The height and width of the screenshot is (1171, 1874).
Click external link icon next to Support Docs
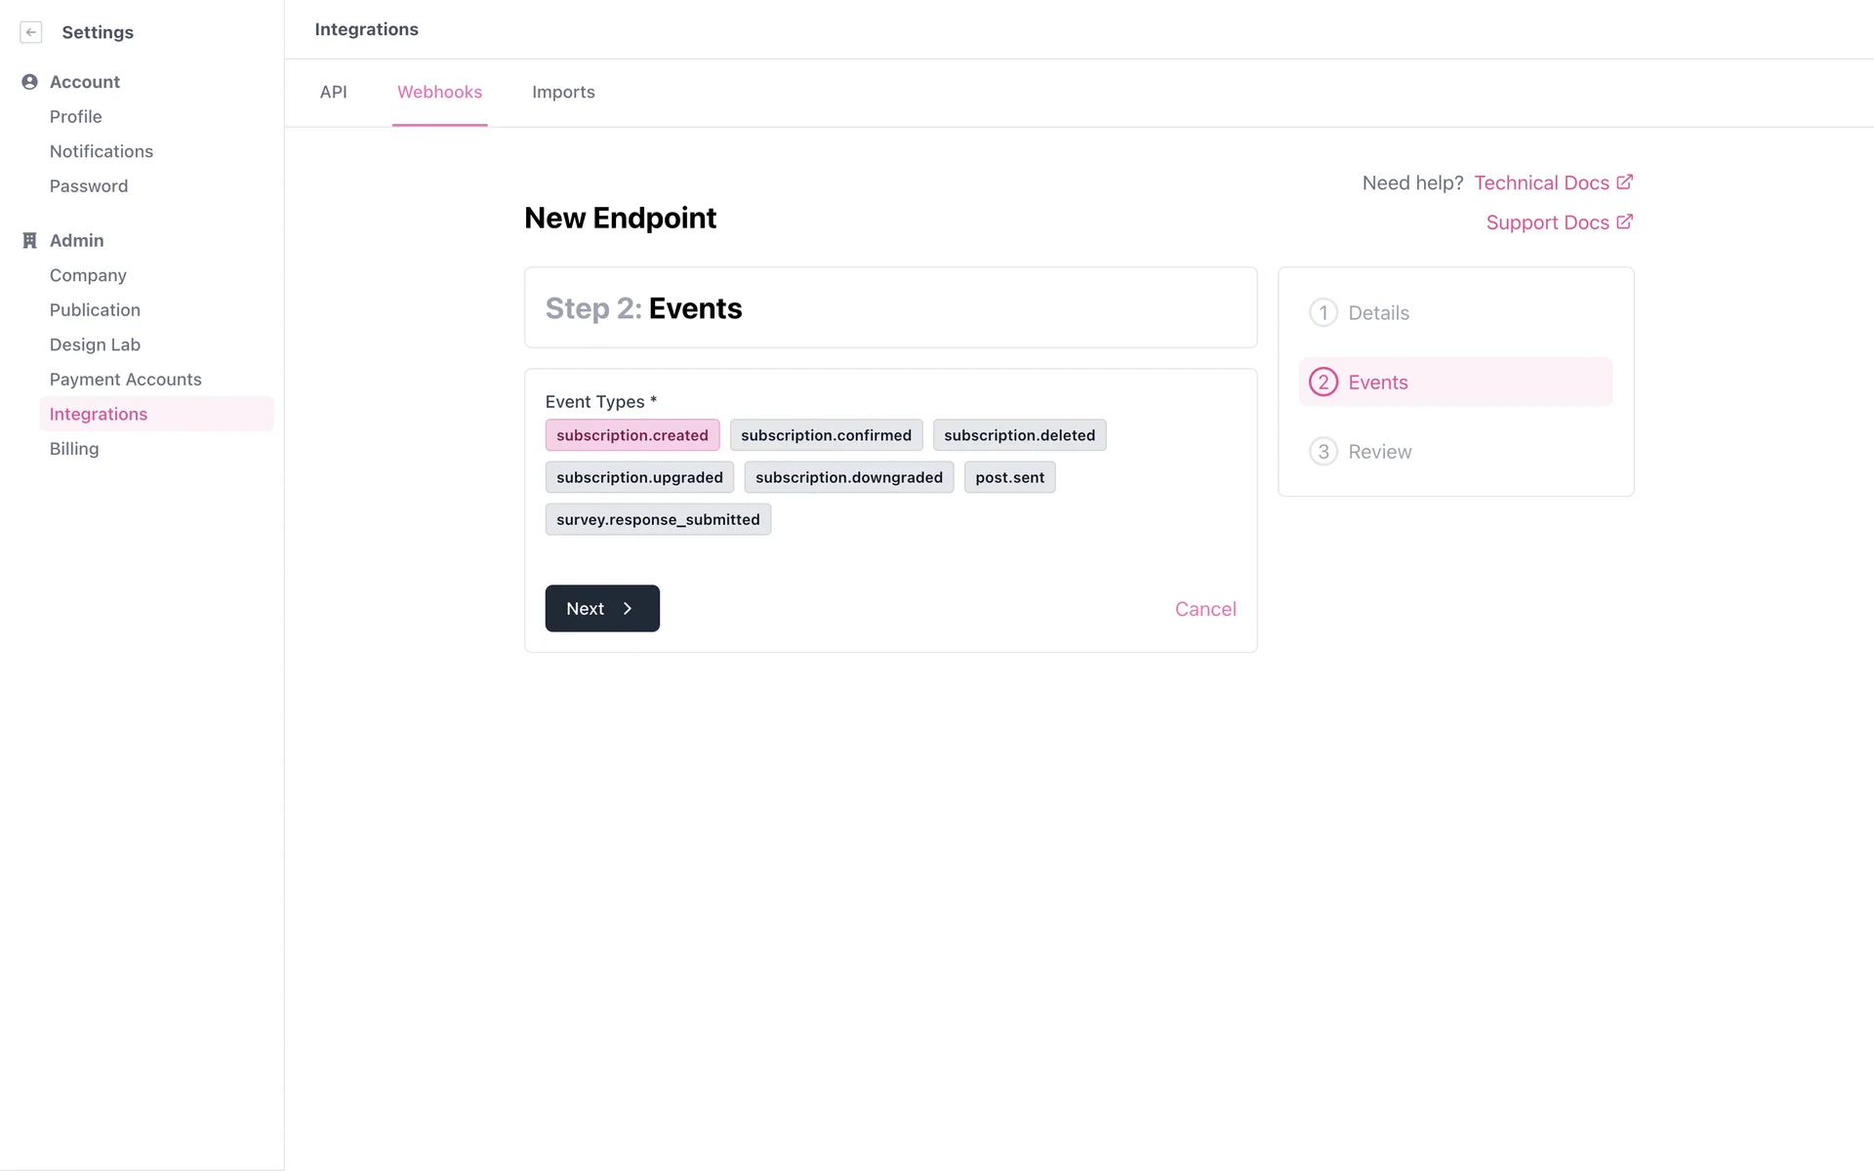click(1624, 222)
